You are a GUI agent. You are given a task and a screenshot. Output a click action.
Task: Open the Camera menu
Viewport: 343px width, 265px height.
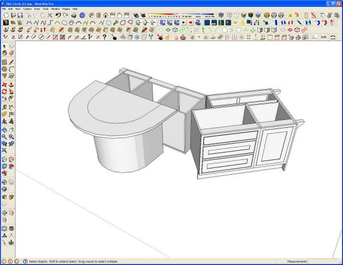click(x=27, y=9)
